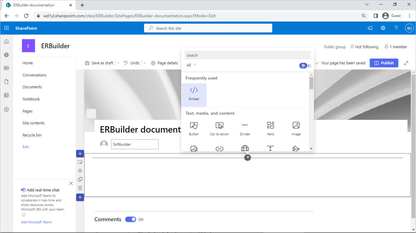Click the Add Microsoft Teams link
This screenshot has width=416, height=233.
coord(36,222)
